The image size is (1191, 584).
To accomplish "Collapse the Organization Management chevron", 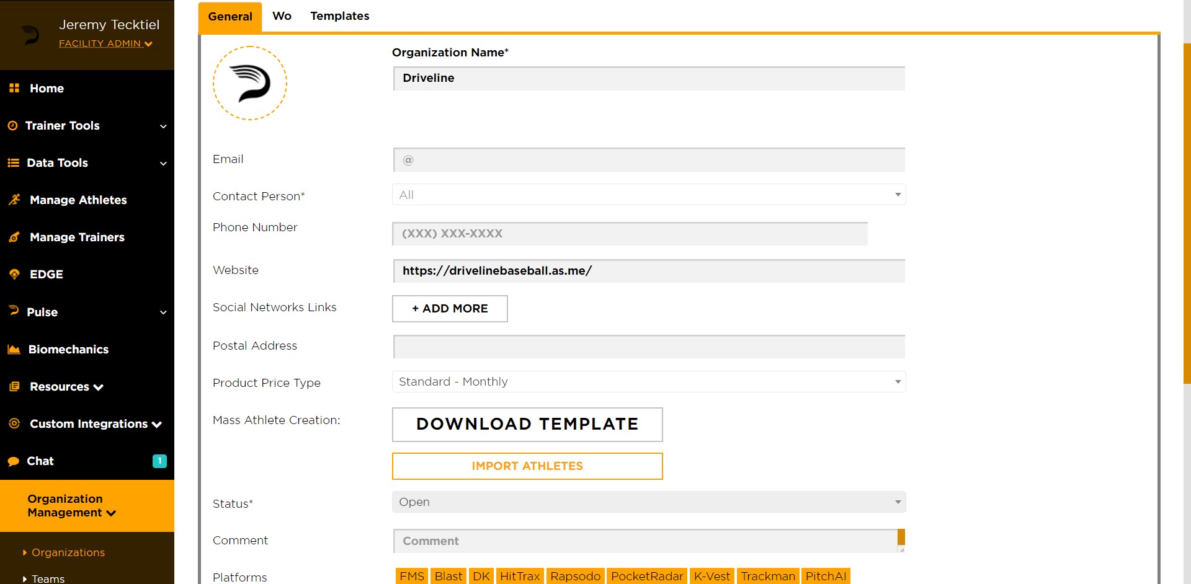I will tap(111, 513).
